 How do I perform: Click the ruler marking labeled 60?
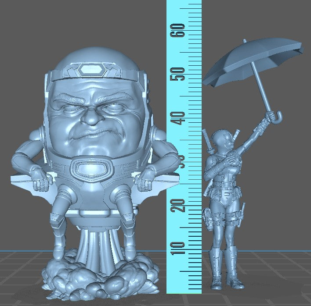[178, 30]
